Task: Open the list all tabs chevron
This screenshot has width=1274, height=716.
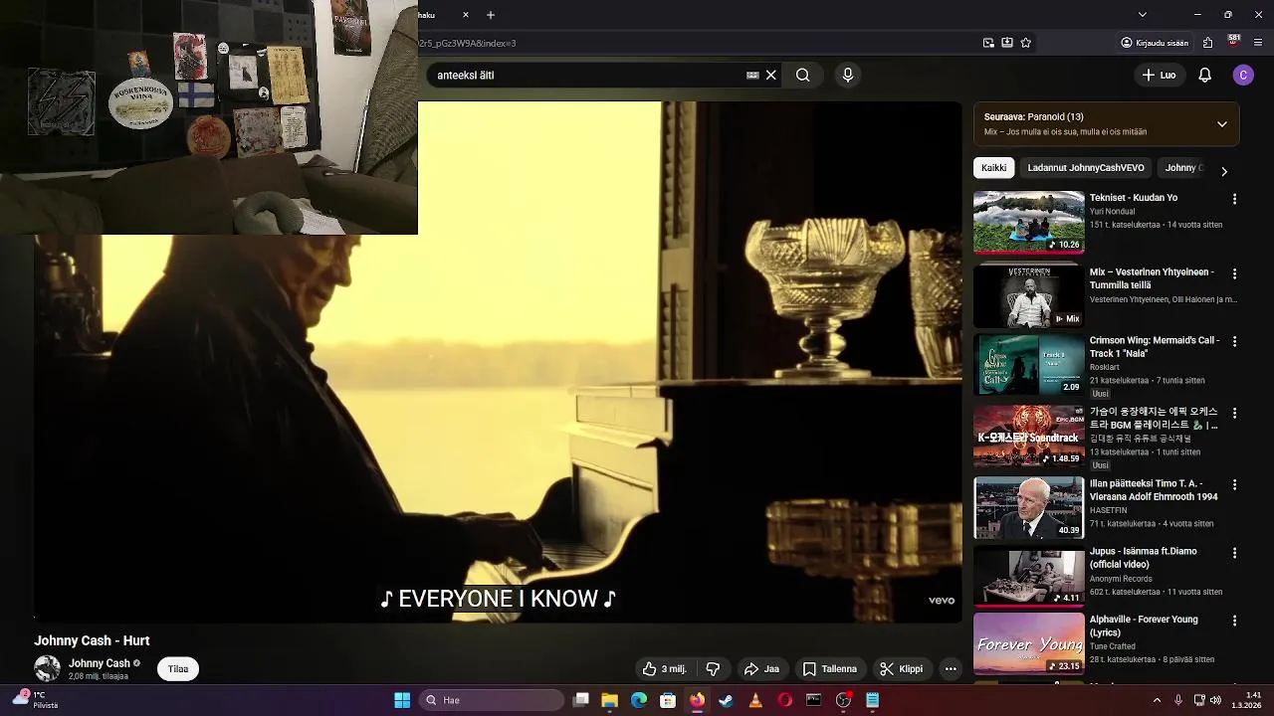Action: [x=1143, y=15]
